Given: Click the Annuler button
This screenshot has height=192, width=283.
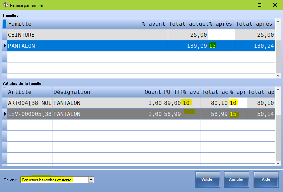Looking at the screenshot, I should pos(236,180).
